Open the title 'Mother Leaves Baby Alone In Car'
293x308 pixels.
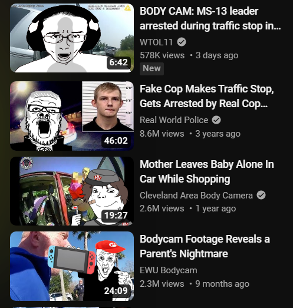point(207,171)
